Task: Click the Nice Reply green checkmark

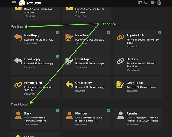Action: coord(57,32)
